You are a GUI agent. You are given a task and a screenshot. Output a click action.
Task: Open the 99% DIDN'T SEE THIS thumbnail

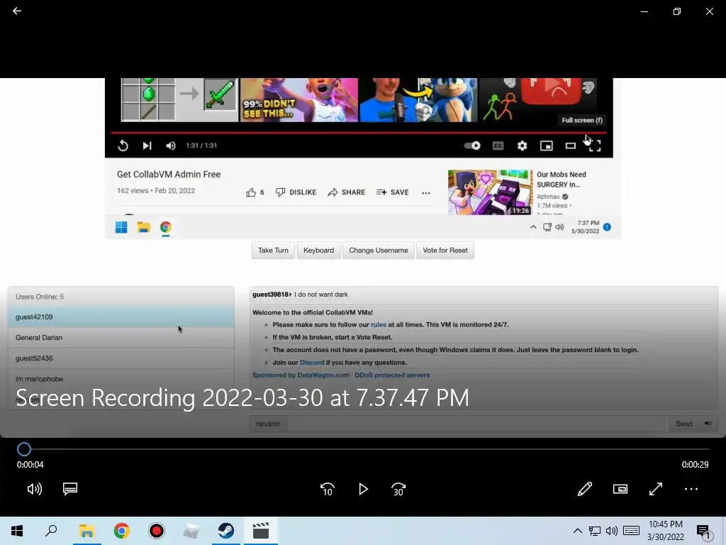[299, 99]
